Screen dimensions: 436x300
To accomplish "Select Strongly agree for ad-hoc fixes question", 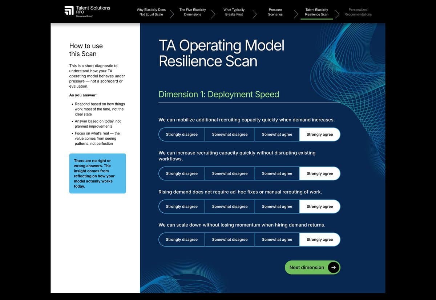I will pos(320,207).
